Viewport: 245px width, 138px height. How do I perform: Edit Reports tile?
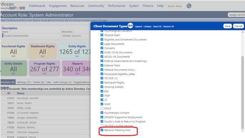pyautogui.click(x=77, y=74)
